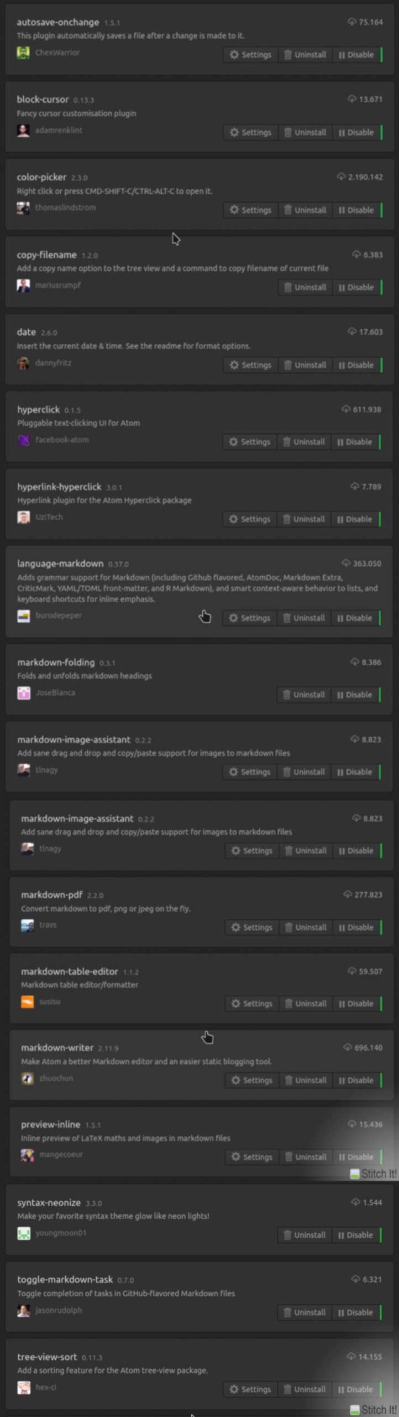Click hex-ci avatar under tree-view-sort
Viewport: 399px width, 1417px height.
[24, 1387]
